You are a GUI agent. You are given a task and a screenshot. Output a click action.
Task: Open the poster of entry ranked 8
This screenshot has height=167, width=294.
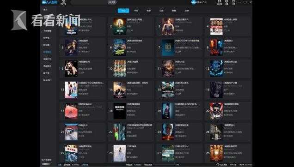coord(216,48)
